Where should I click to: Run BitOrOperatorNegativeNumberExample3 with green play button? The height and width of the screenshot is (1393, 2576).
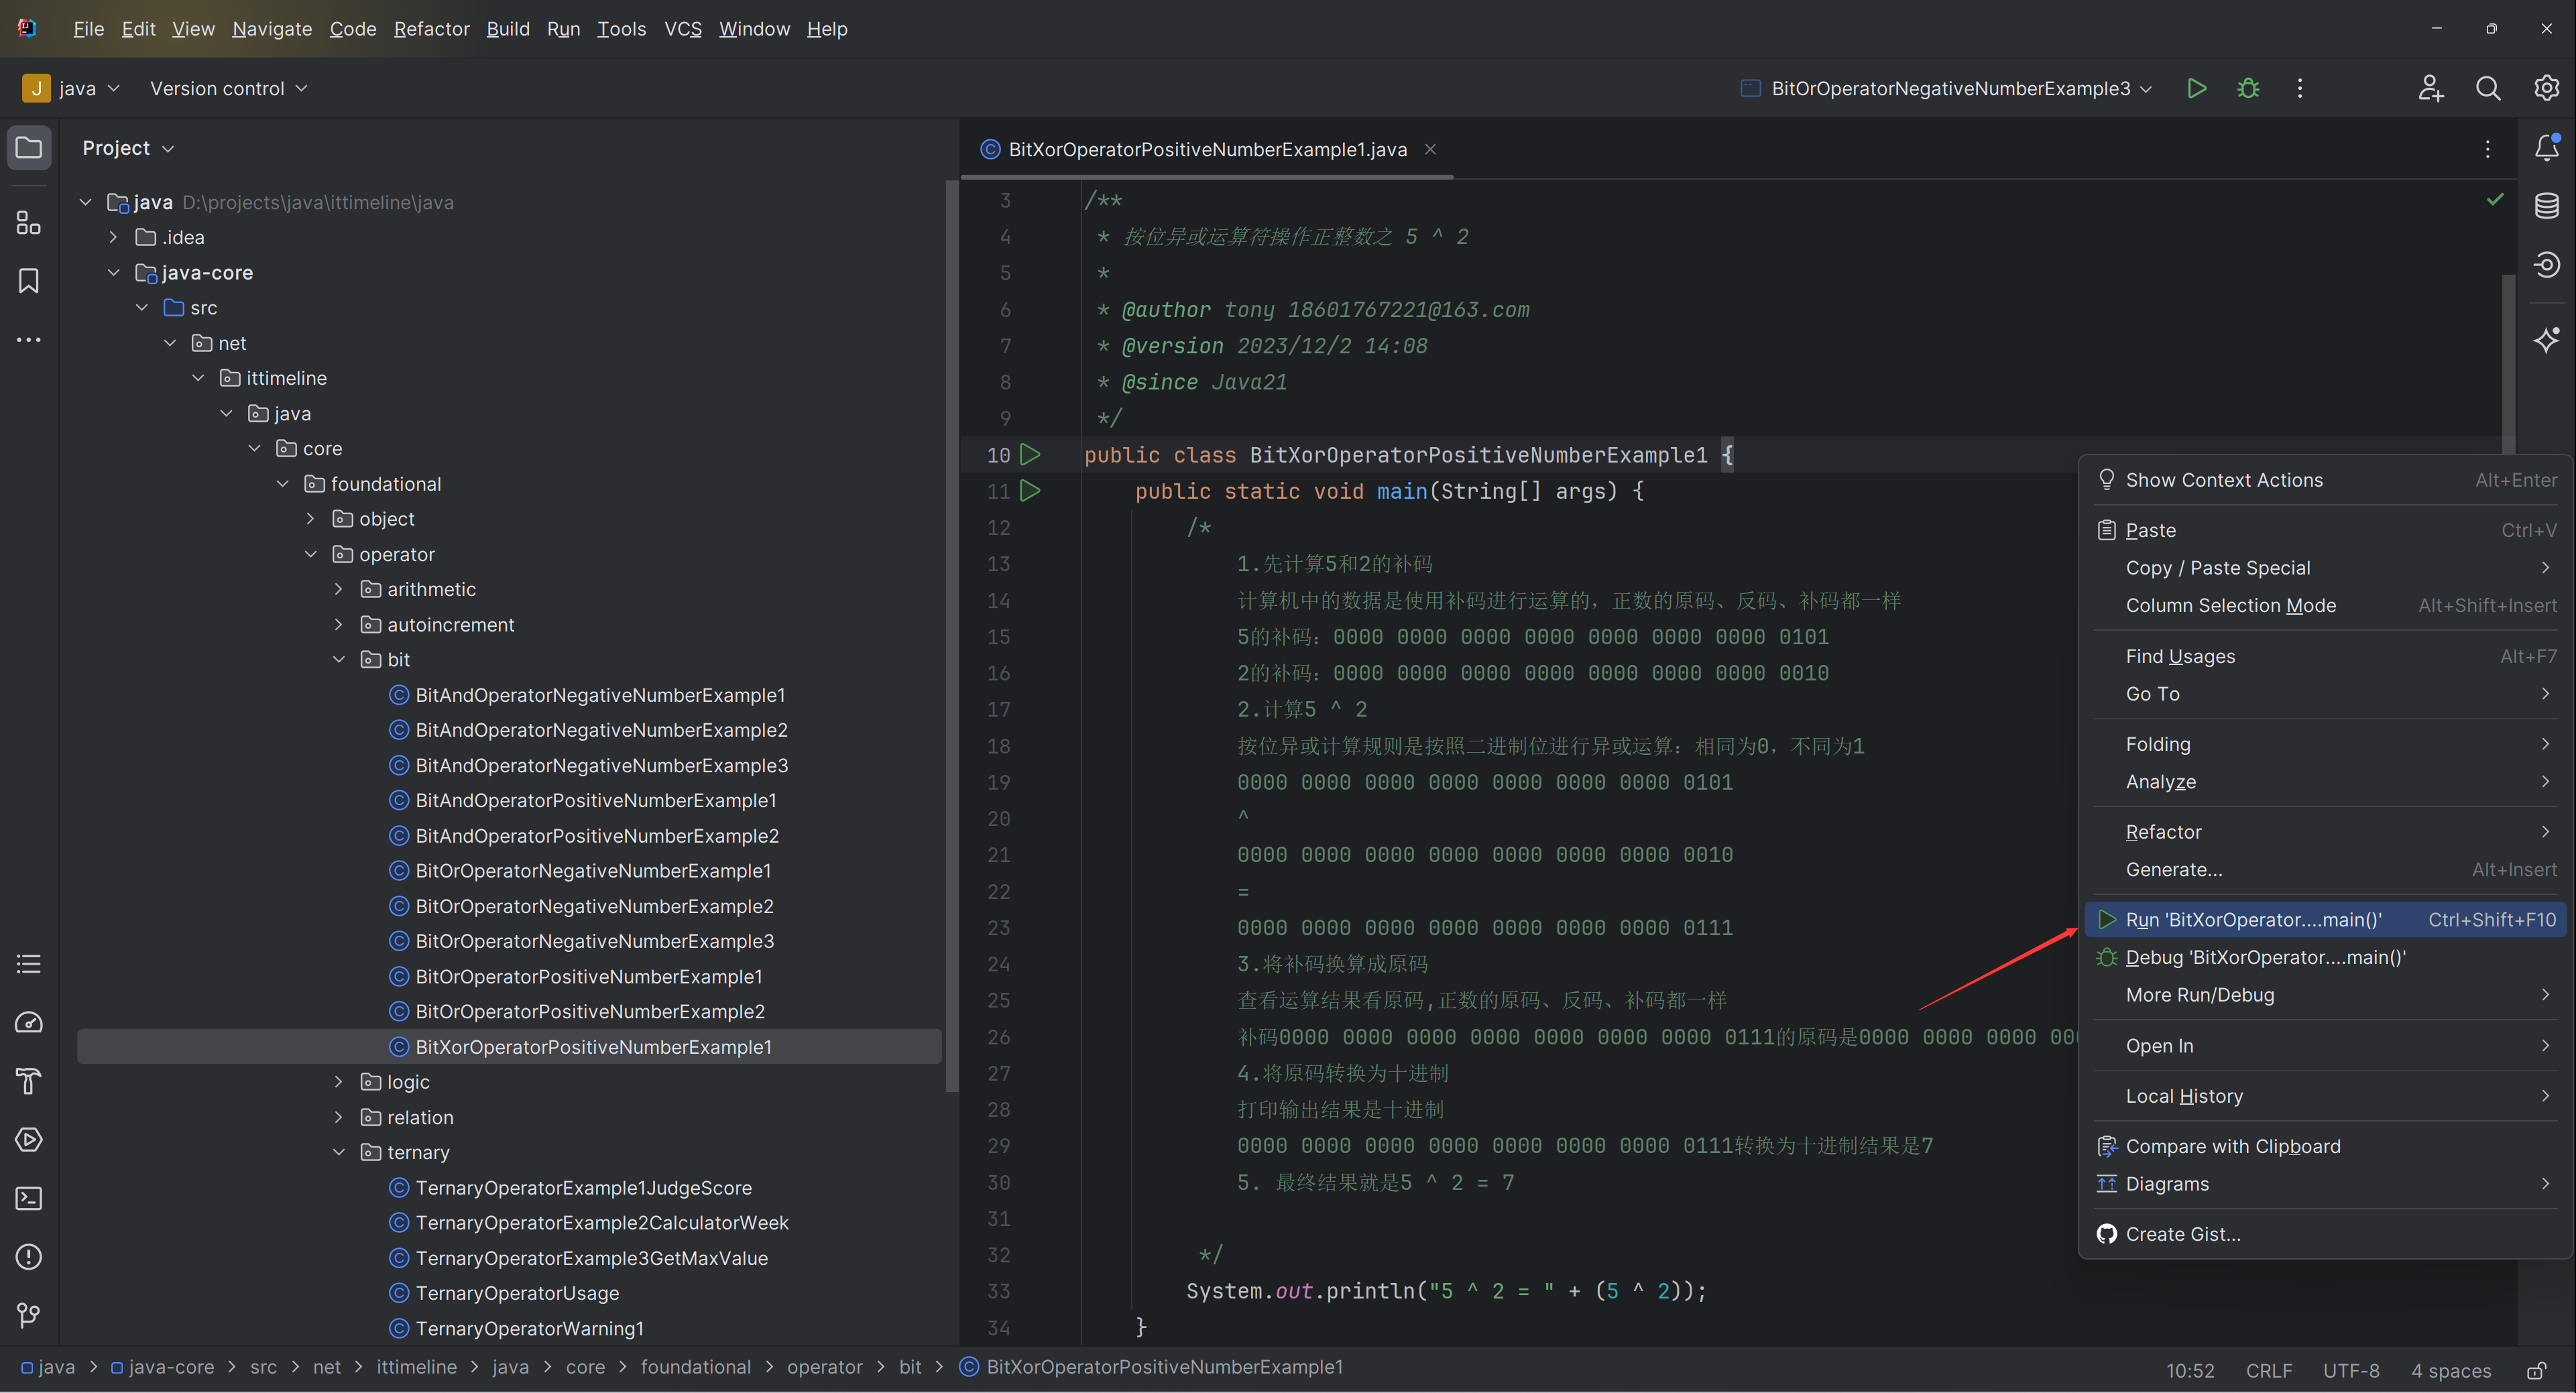(2196, 88)
